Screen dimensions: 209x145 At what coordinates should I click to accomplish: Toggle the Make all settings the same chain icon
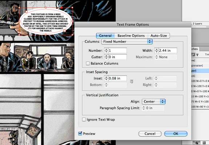coord(132,82)
